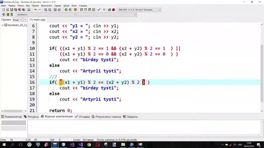
Task: Click the Go to line toolbar icon
Action: click(59, 10)
